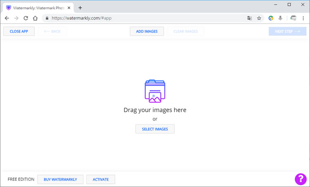Open the Google Translate icon in address bar
The width and height of the screenshot is (310, 187).
point(250,18)
